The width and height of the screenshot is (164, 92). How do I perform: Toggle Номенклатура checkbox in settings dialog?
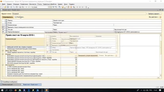pyautogui.click(x=47, y=43)
